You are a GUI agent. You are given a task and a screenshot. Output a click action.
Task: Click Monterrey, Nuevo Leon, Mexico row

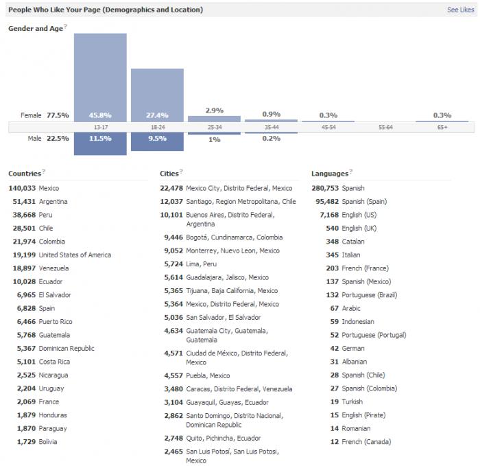coord(222,251)
